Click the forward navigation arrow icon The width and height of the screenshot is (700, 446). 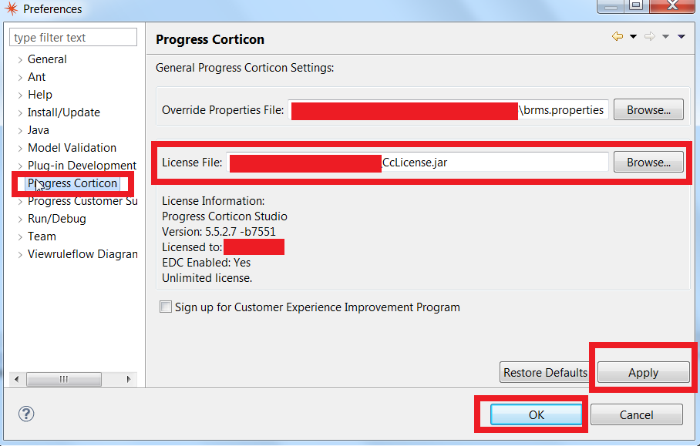point(650,36)
